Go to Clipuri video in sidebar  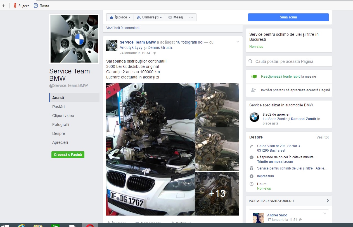63,116
